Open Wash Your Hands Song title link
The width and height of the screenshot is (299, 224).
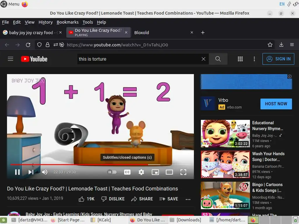(268, 157)
